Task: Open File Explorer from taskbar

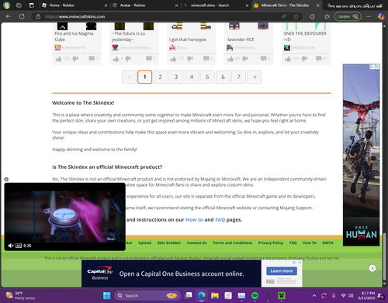Action: coord(215,295)
